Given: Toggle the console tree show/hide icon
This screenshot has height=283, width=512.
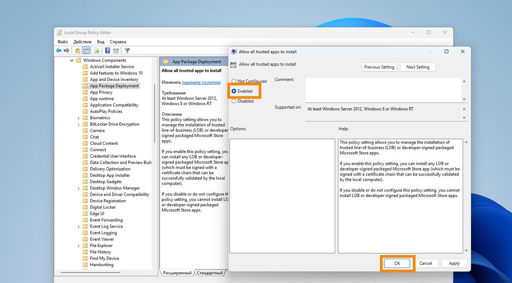Looking at the screenshot, I should [x=86, y=51].
